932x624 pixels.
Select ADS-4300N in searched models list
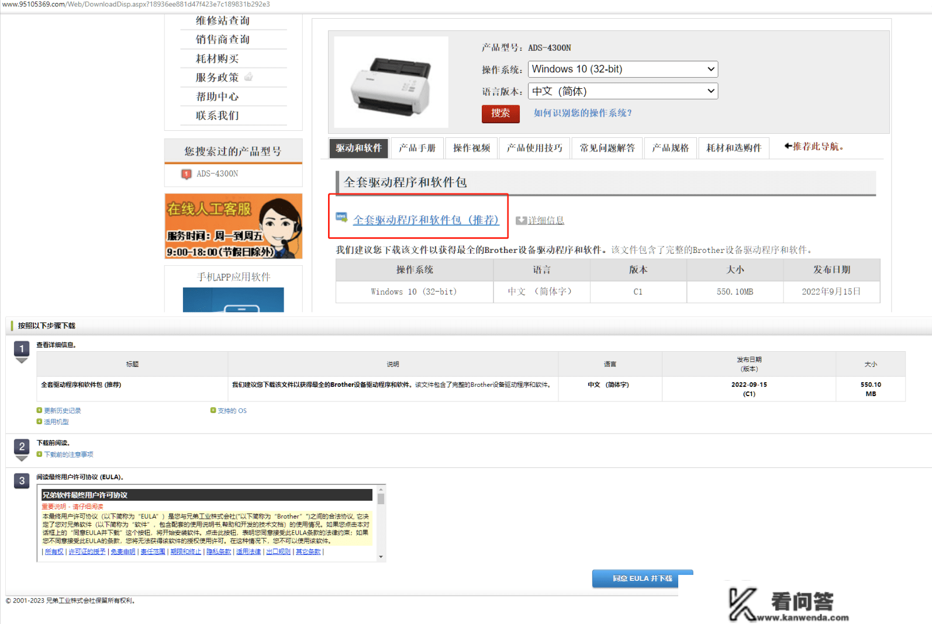click(x=217, y=174)
